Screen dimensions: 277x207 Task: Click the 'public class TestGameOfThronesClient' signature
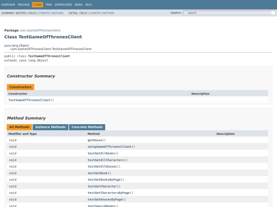(x=37, y=56)
